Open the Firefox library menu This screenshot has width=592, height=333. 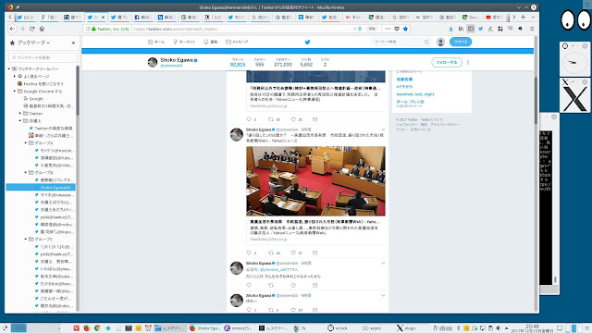[x=461, y=29]
